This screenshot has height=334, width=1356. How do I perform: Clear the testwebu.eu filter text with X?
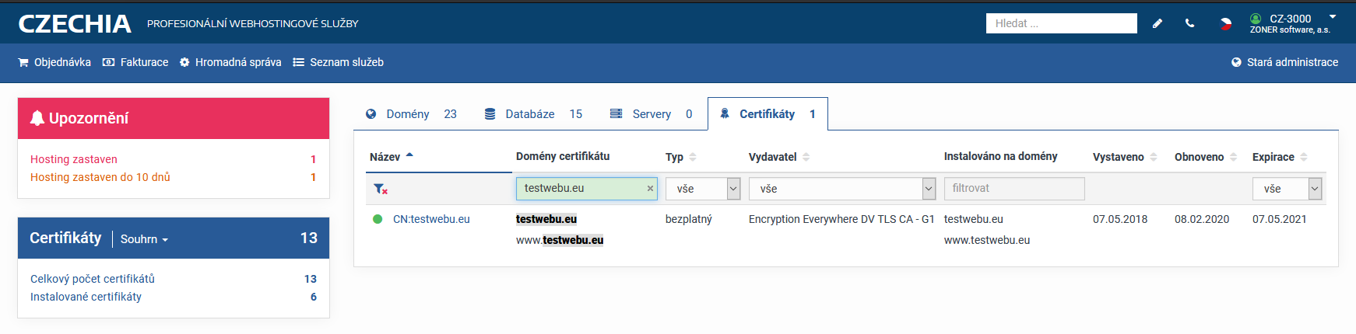pyautogui.click(x=650, y=189)
